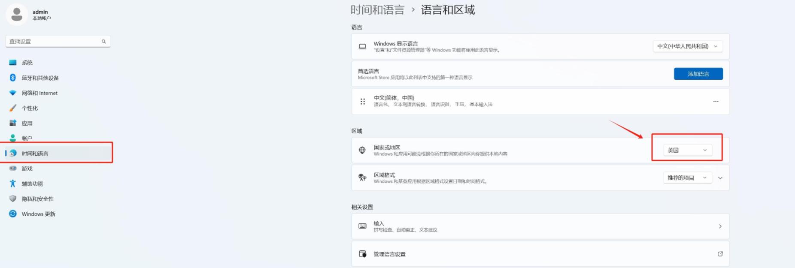Click the Bluetooth icon for 蓝牙和其他设备

click(13, 78)
